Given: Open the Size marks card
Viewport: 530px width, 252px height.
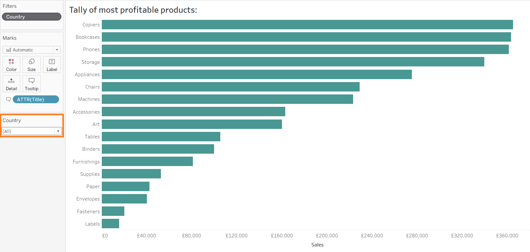Looking at the screenshot, I should point(32,64).
